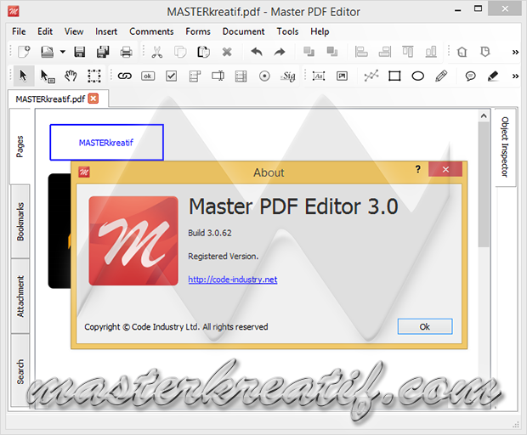Open the Bookmarks side panel
527x435 pixels.
[x=20, y=222]
